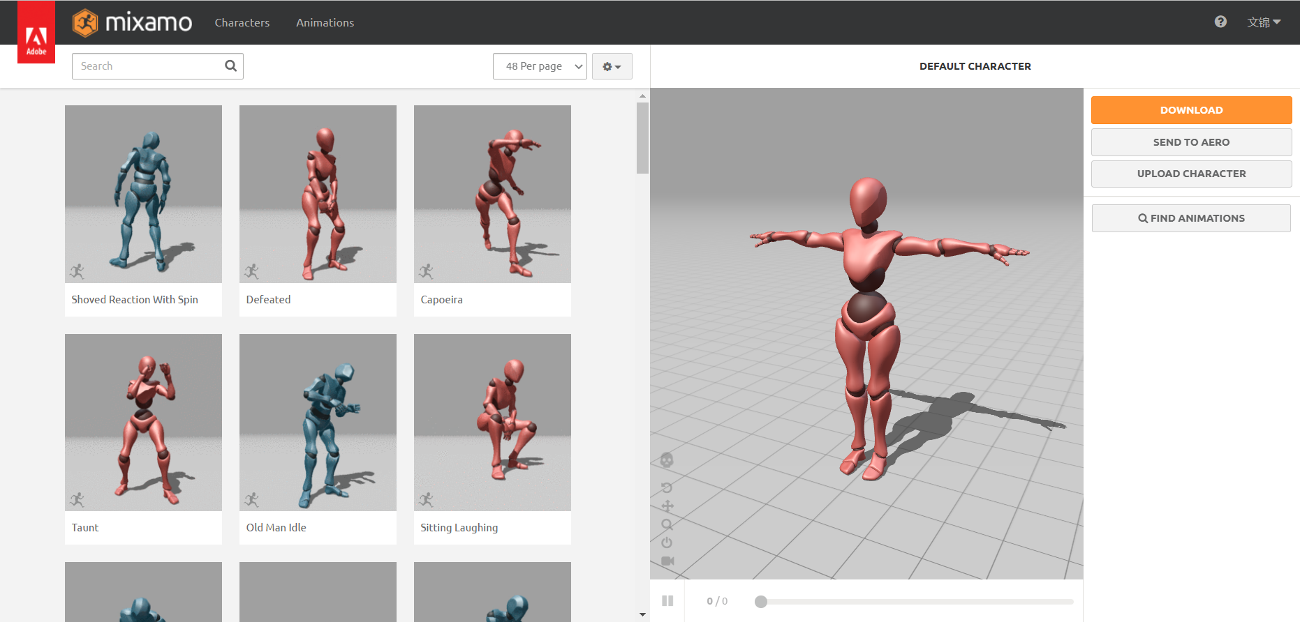The image size is (1300, 622).
Task: Click the reset camera icon in the viewer
Action: (667, 487)
